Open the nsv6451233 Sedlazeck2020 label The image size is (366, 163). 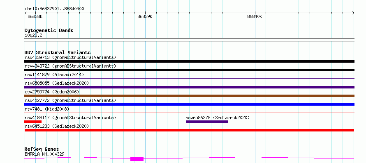pos(57,126)
